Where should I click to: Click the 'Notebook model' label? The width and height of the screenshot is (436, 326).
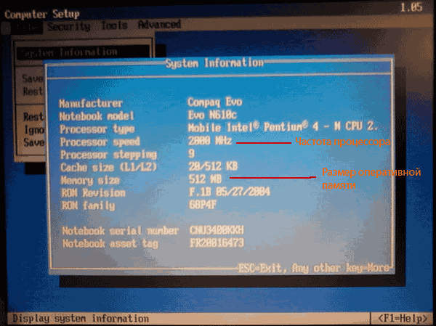coord(97,116)
